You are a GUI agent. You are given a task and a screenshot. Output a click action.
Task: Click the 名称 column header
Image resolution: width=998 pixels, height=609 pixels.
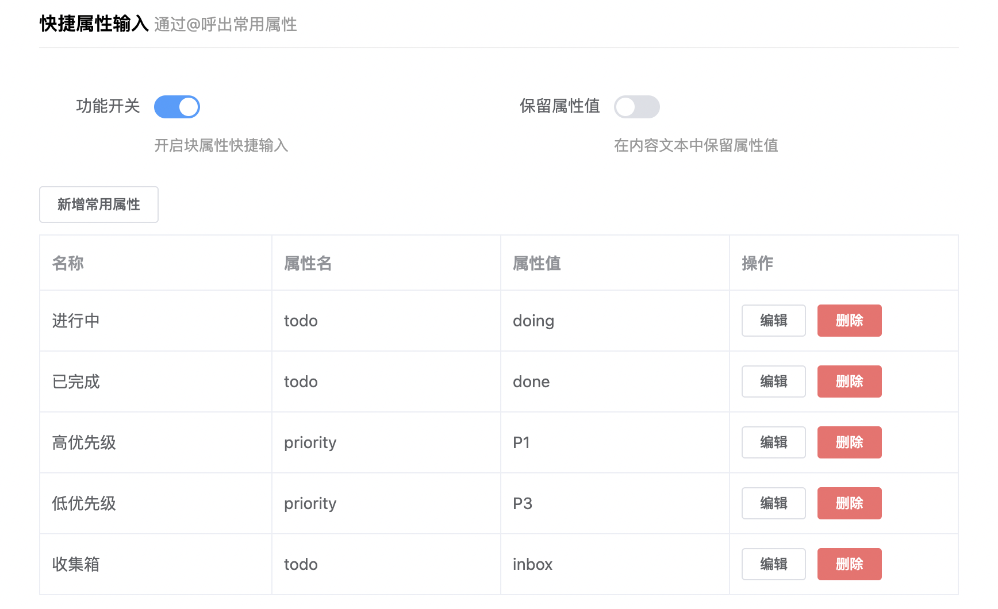click(67, 263)
